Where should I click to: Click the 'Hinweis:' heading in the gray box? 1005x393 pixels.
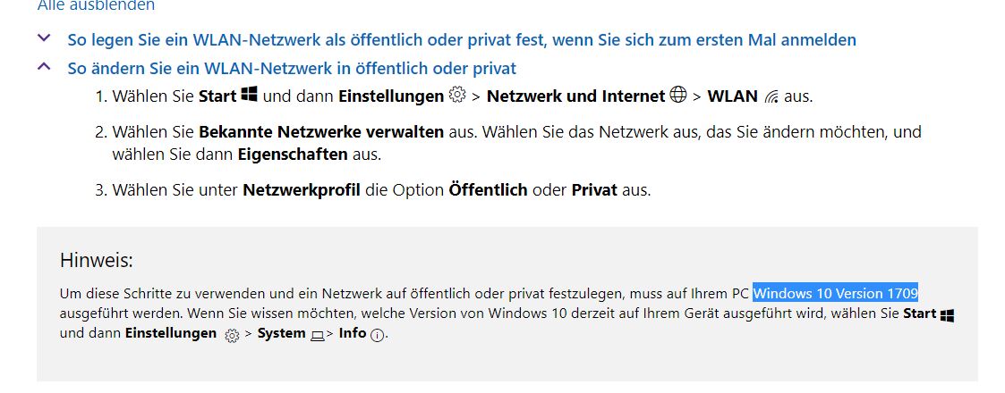point(96,260)
